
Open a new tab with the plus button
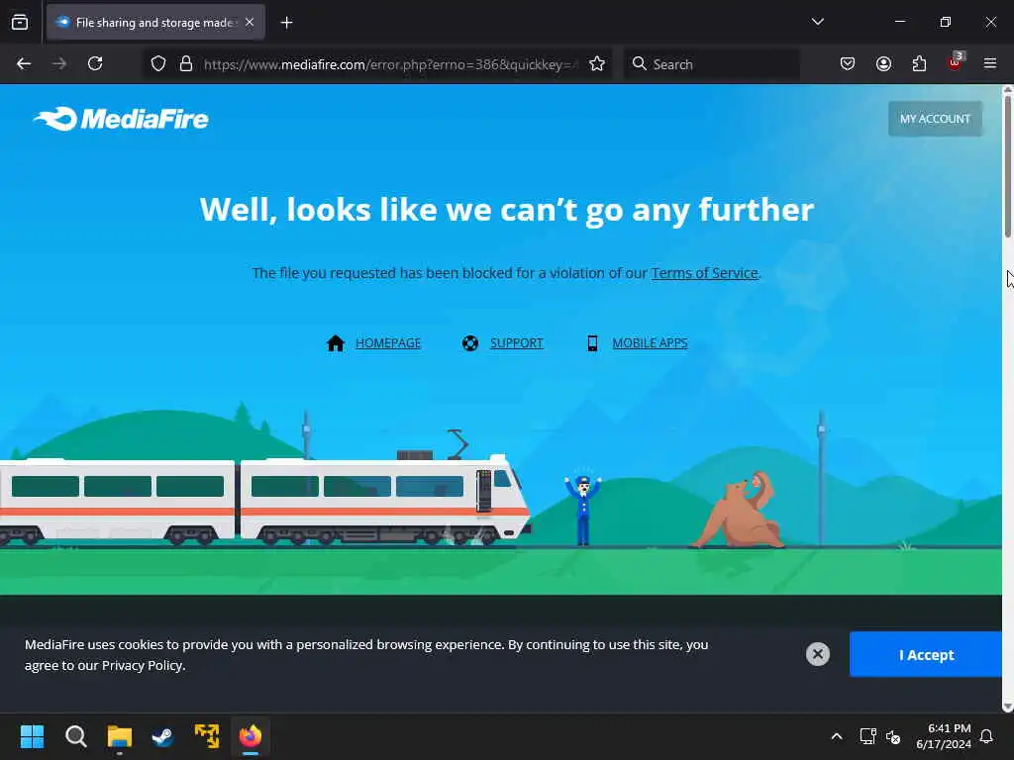[x=286, y=23]
